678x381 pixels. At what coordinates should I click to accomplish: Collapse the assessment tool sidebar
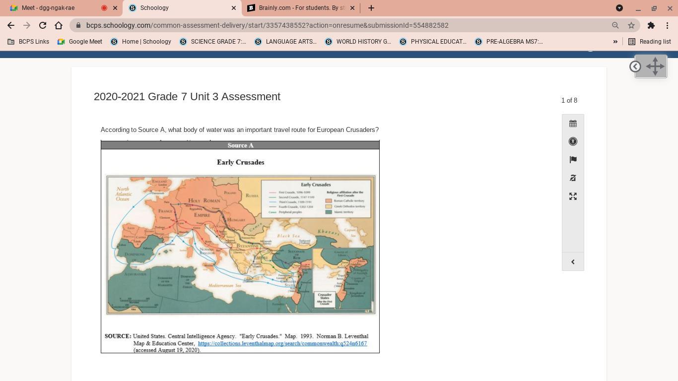(x=573, y=262)
